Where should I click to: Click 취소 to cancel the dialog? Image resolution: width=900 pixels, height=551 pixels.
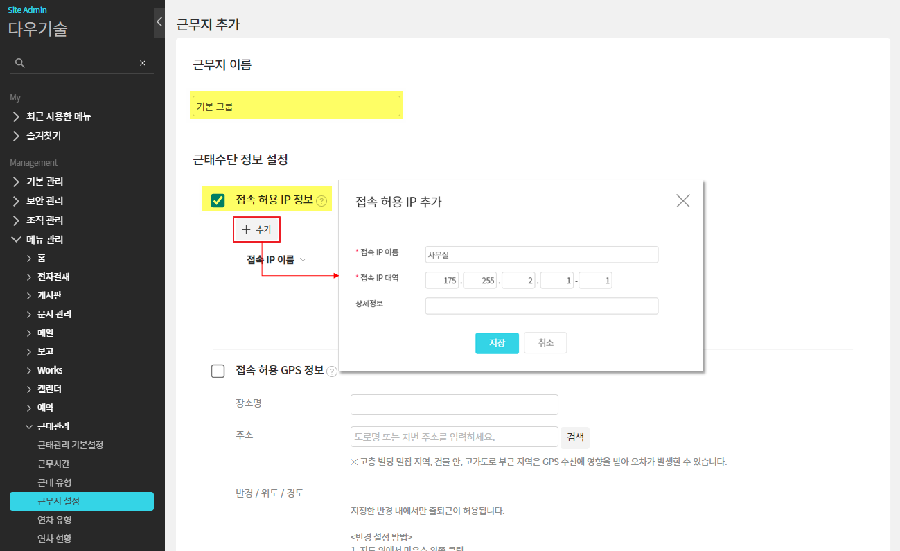coord(545,343)
